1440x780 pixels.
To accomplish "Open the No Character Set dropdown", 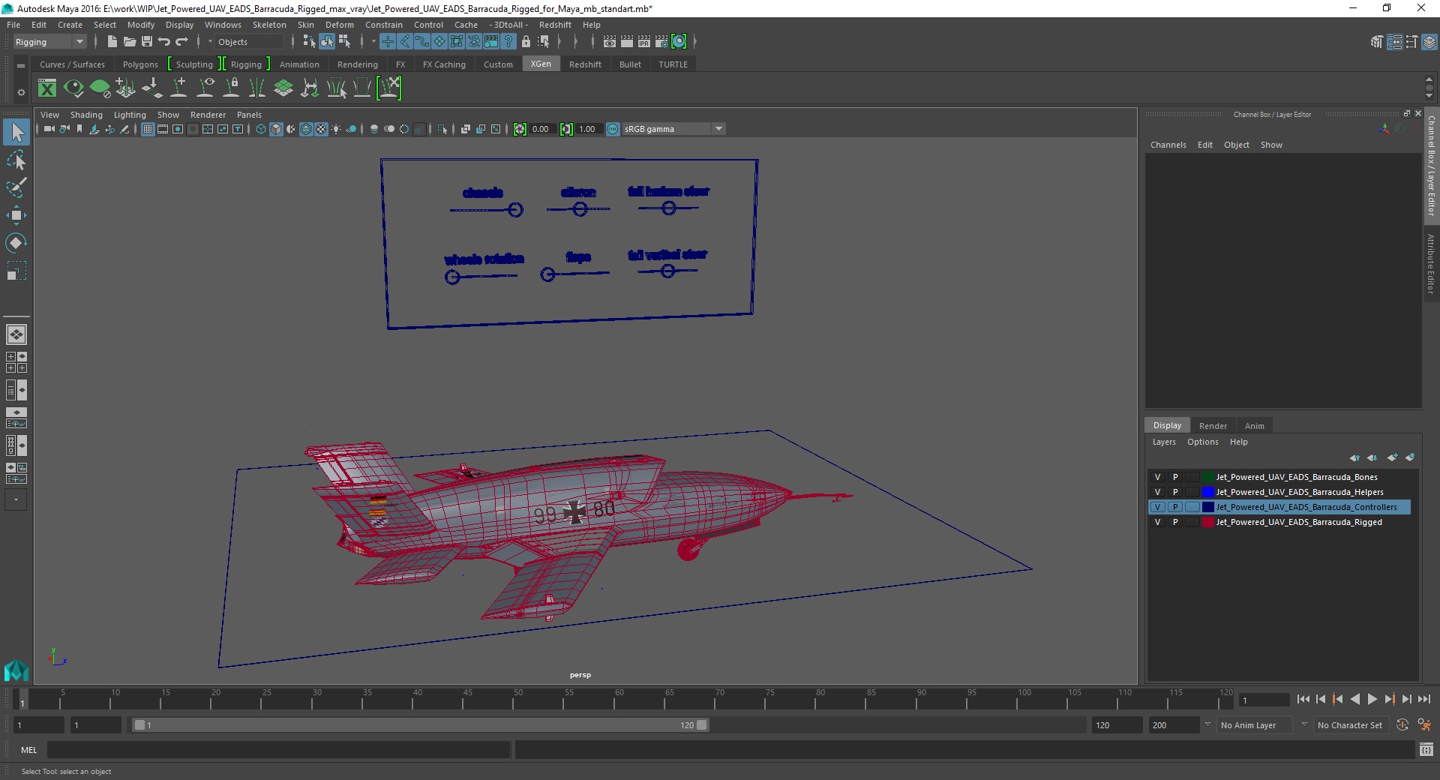I will 1351,725.
